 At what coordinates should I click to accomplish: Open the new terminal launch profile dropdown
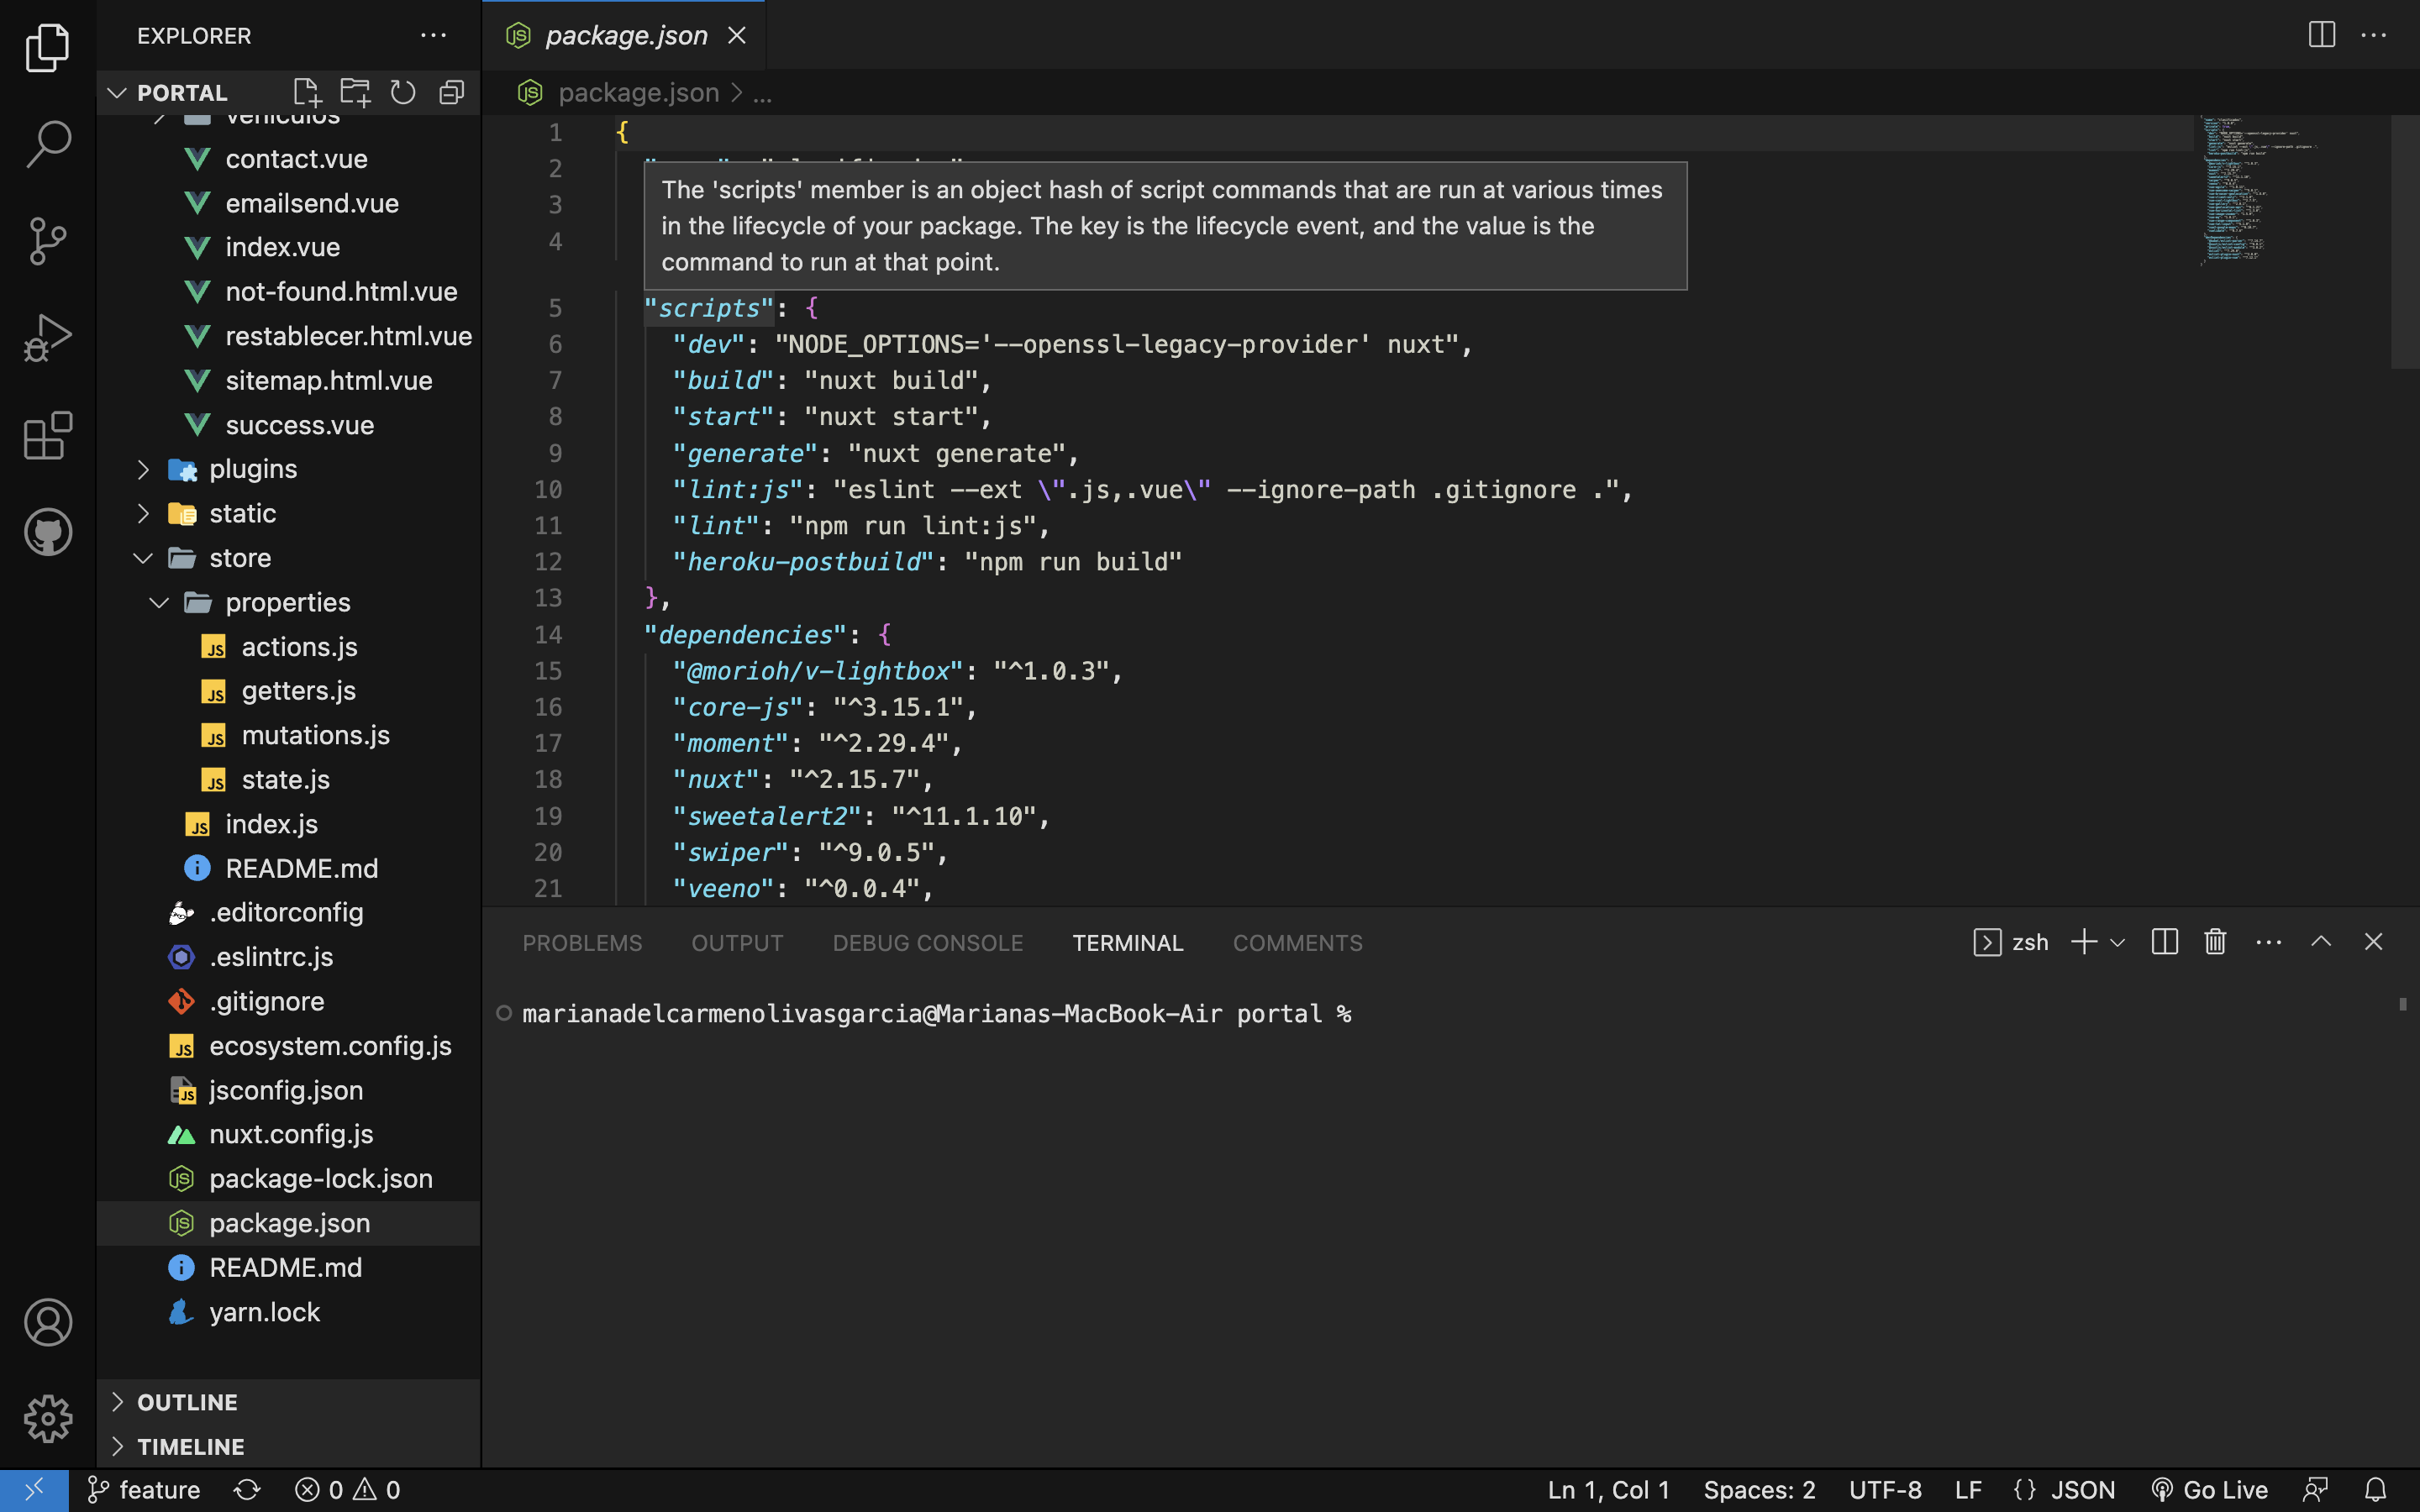pyautogui.click(x=2118, y=942)
